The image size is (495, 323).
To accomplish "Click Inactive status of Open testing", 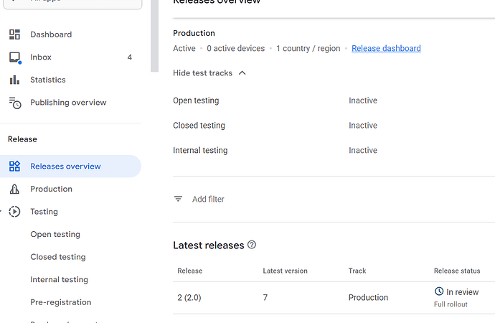I will click(363, 100).
